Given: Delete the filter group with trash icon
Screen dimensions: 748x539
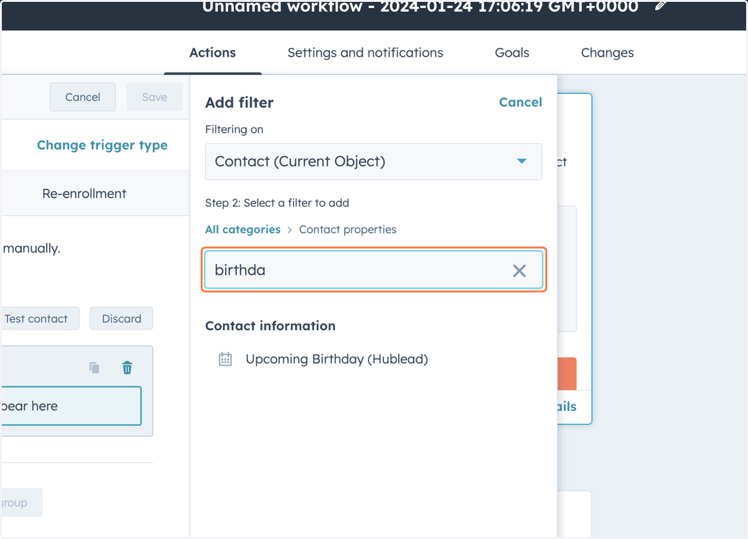Looking at the screenshot, I should pyautogui.click(x=127, y=368).
